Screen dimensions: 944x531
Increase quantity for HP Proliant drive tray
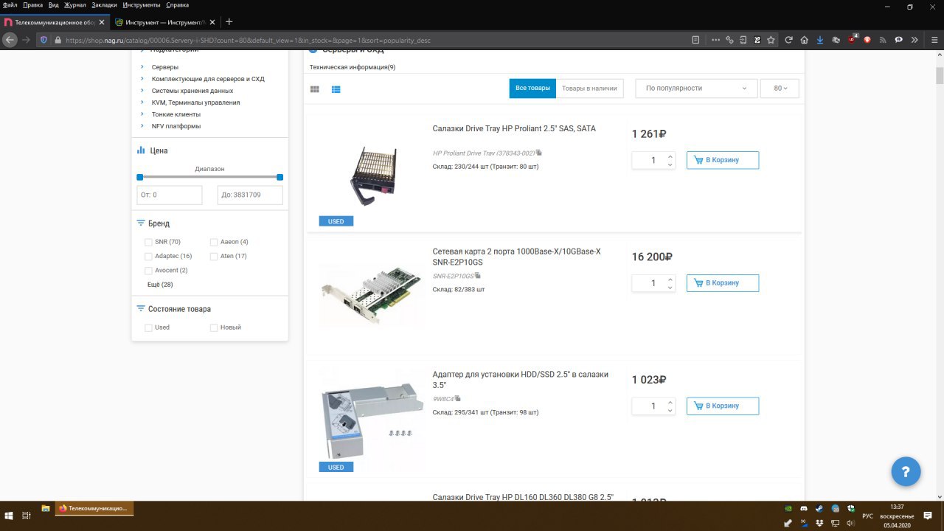pyautogui.click(x=670, y=156)
